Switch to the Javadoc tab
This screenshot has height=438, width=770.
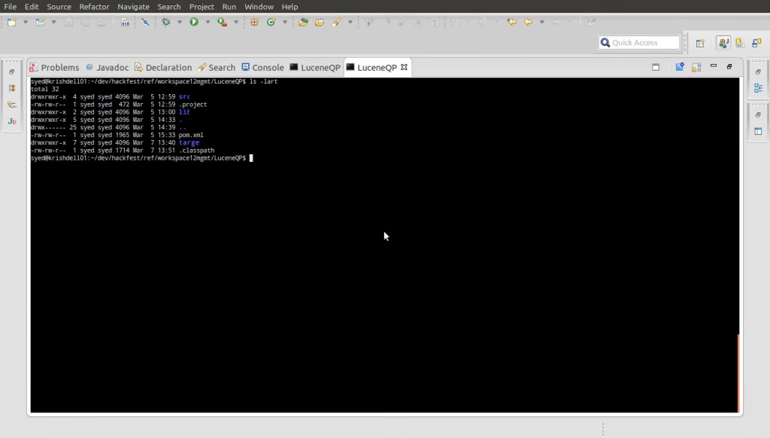click(x=107, y=67)
